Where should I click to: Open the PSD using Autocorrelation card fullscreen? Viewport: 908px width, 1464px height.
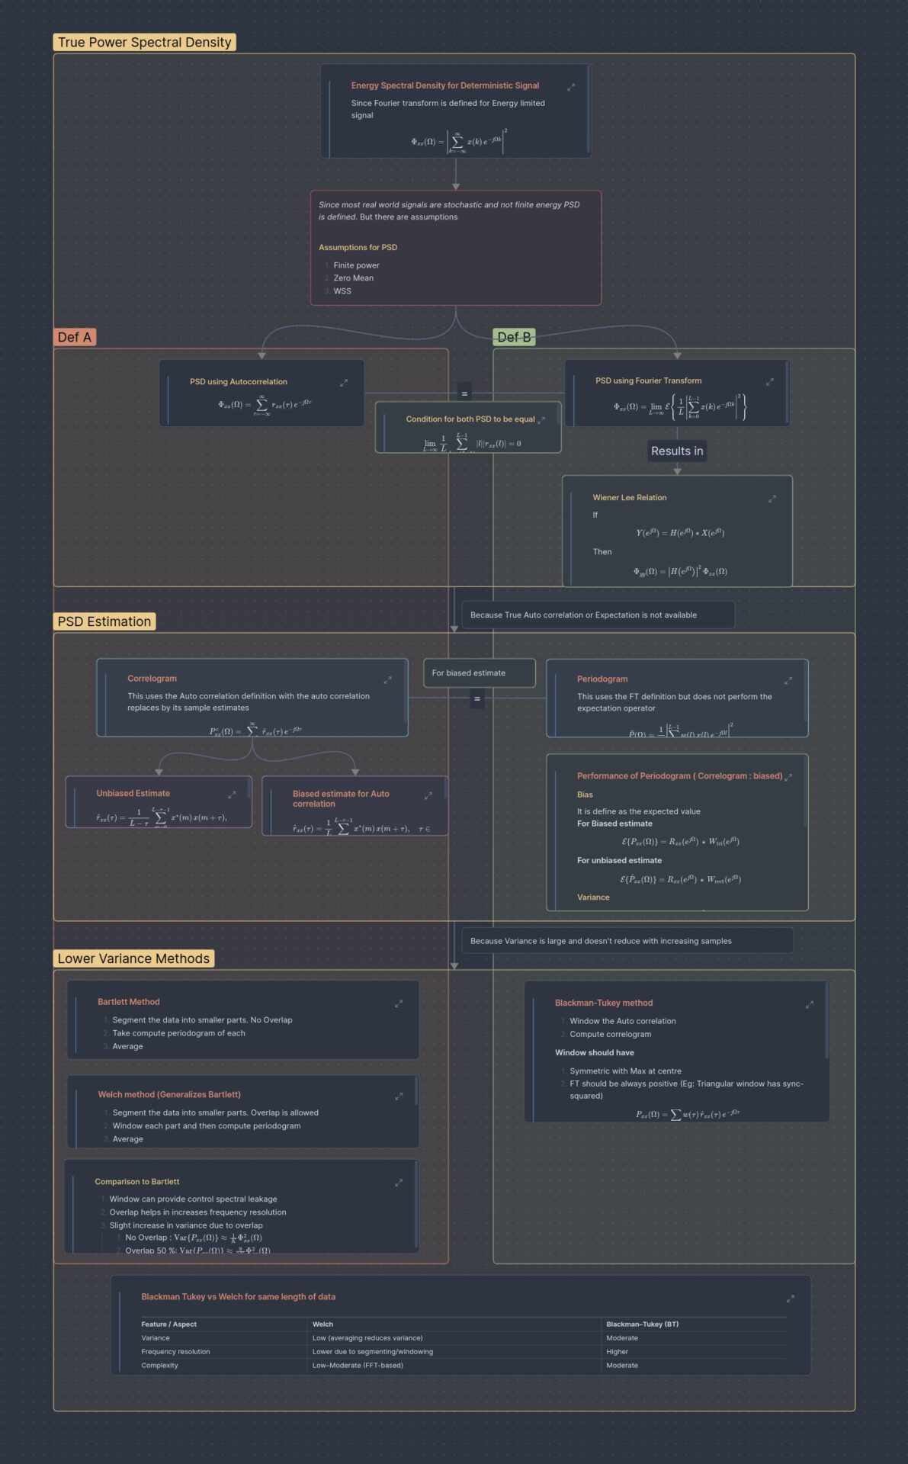344,384
